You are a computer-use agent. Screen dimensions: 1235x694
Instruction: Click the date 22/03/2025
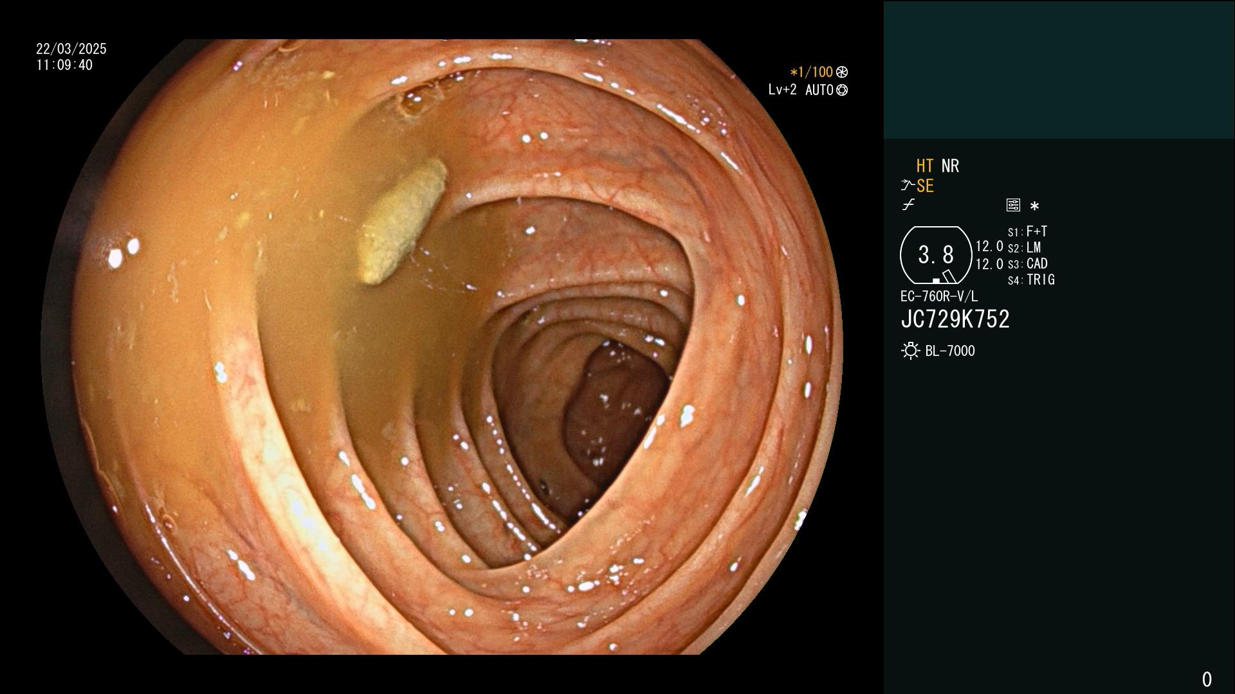71,49
